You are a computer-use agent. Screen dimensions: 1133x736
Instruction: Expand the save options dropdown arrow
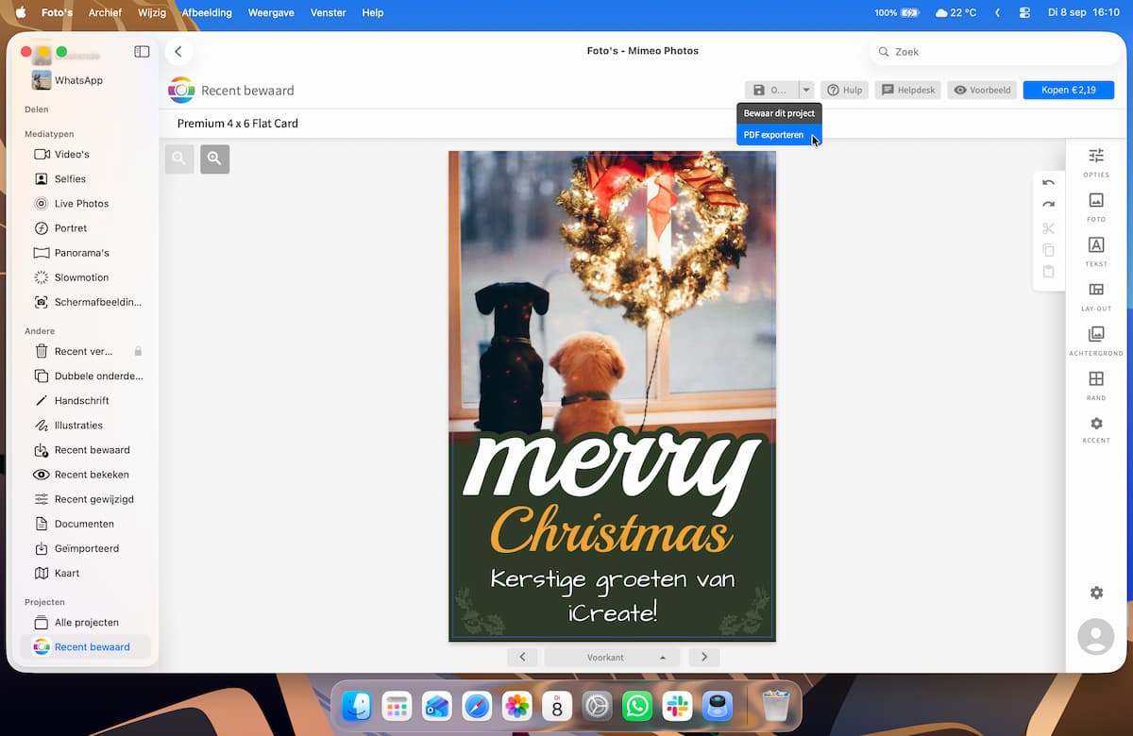tap(805, 91)
